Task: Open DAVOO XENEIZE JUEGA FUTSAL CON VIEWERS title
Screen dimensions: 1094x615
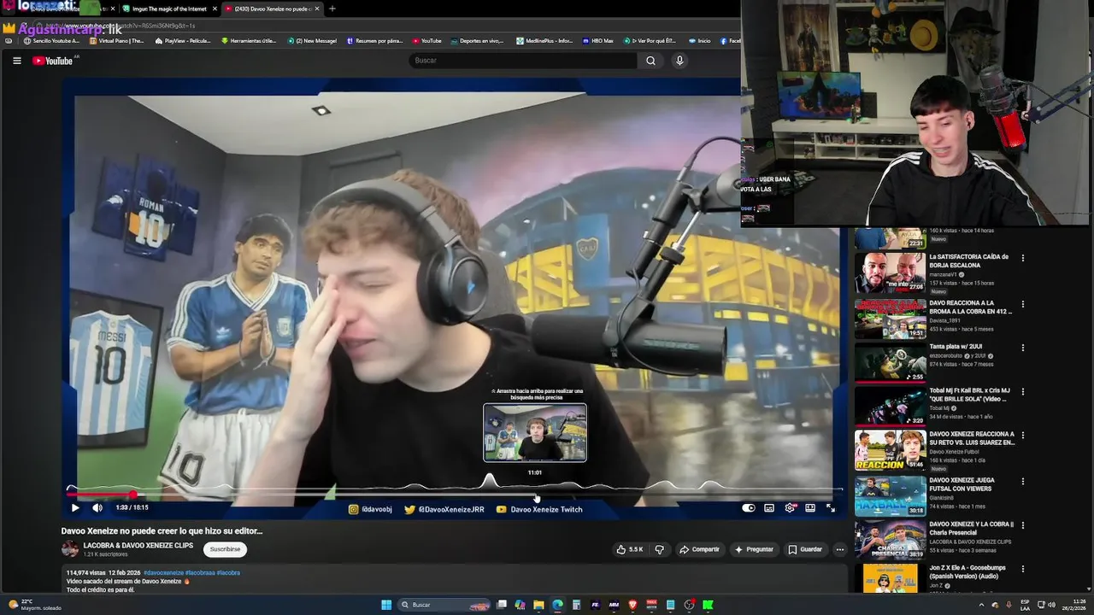Action: [x=963, y=484]
